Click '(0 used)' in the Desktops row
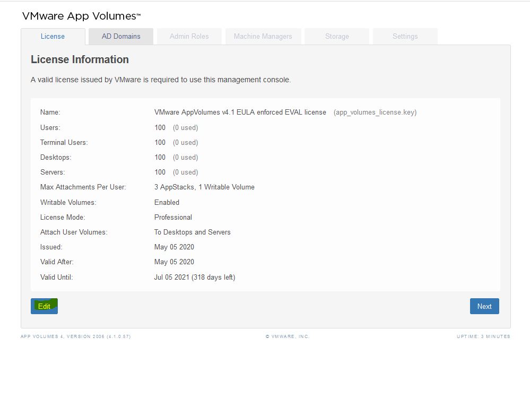Image resolution: width=530 pixels, height=398 pixels. (x=186, y=157)
